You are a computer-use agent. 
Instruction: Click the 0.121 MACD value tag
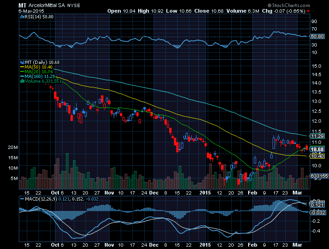[x=317, y=205]
